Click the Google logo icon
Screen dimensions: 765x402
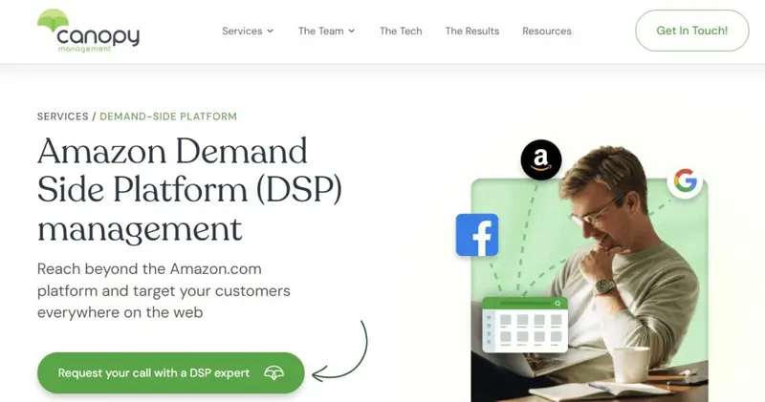[685, 180]
